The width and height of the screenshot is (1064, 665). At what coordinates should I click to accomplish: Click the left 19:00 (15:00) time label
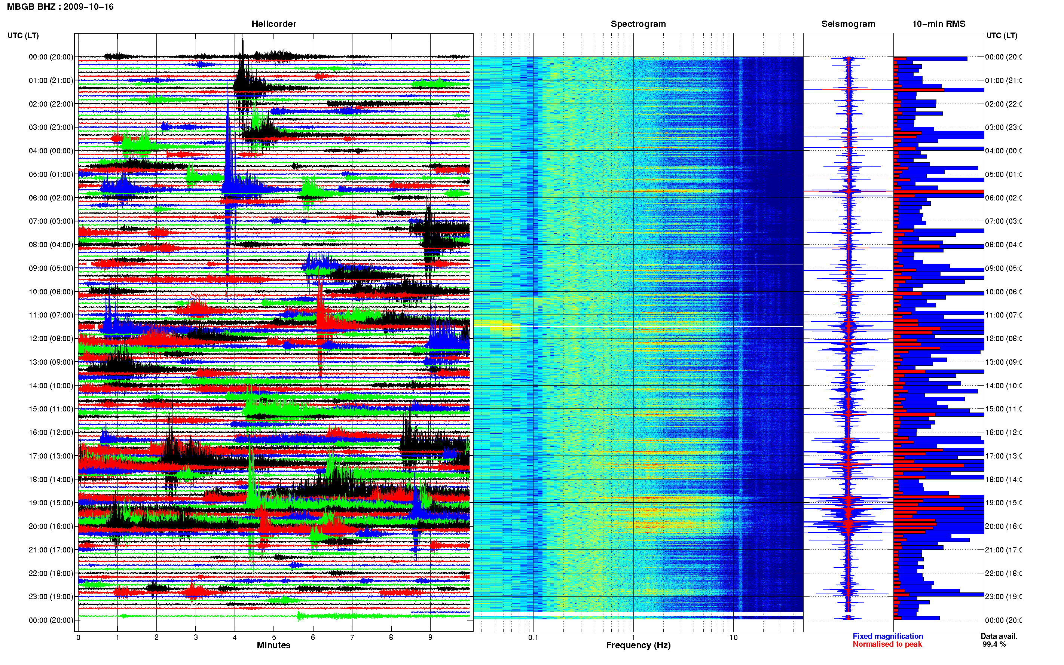click(51, 503)
